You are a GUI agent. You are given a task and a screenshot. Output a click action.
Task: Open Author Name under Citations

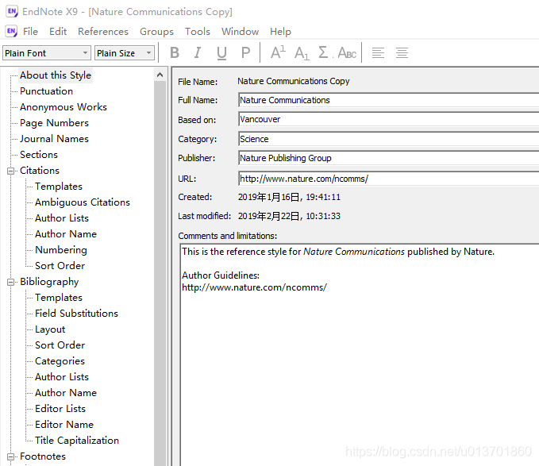click(x=66, y=233)
